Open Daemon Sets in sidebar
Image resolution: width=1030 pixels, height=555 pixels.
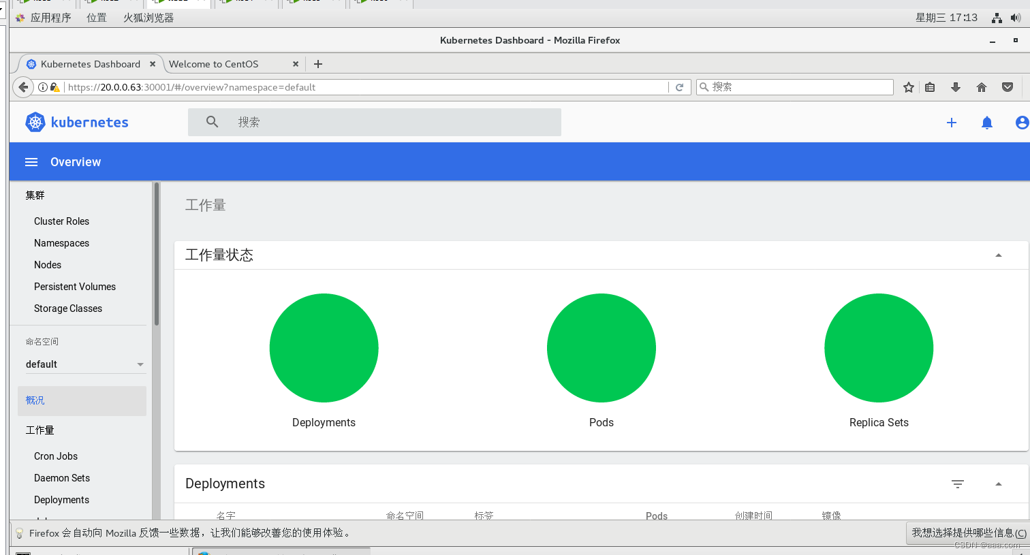pos(62,478)
